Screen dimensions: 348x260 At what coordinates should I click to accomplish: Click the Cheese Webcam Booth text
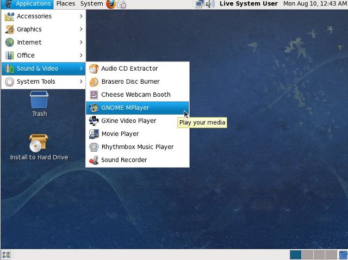coord(136,95)
